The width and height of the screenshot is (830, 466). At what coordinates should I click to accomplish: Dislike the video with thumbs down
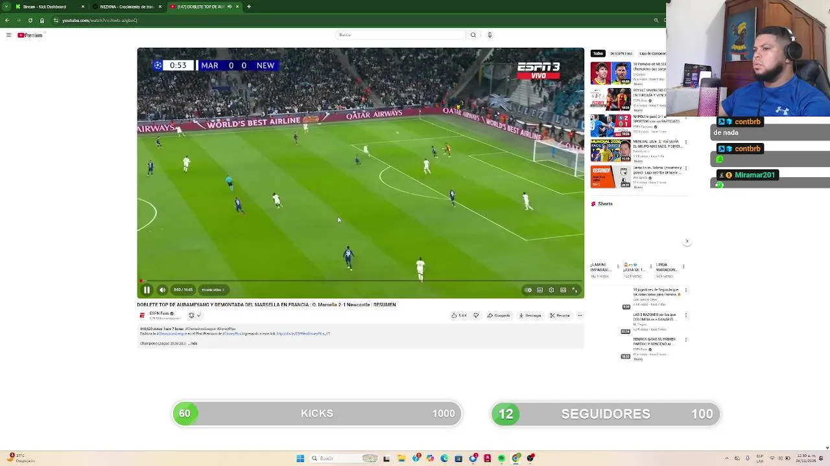[x=476, y=315]
